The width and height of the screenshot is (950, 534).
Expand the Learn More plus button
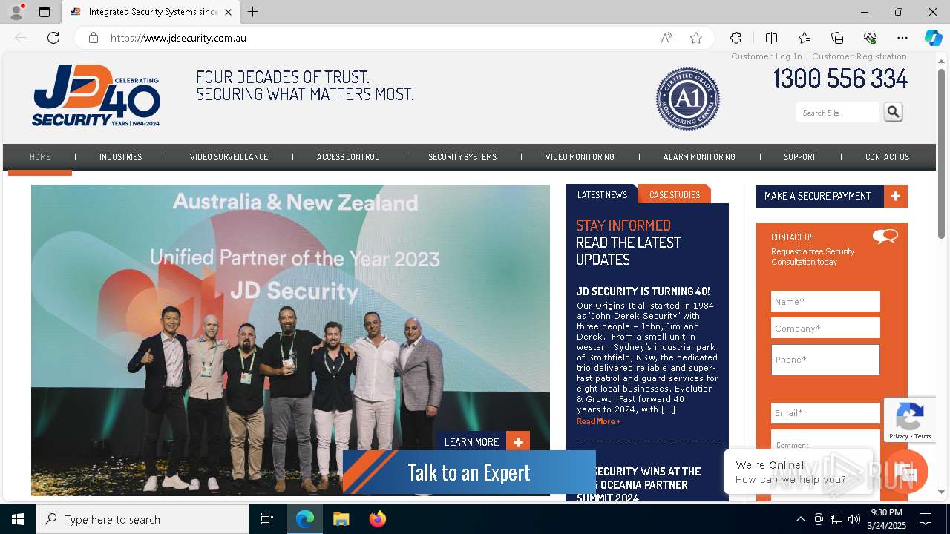pos(518,442)
